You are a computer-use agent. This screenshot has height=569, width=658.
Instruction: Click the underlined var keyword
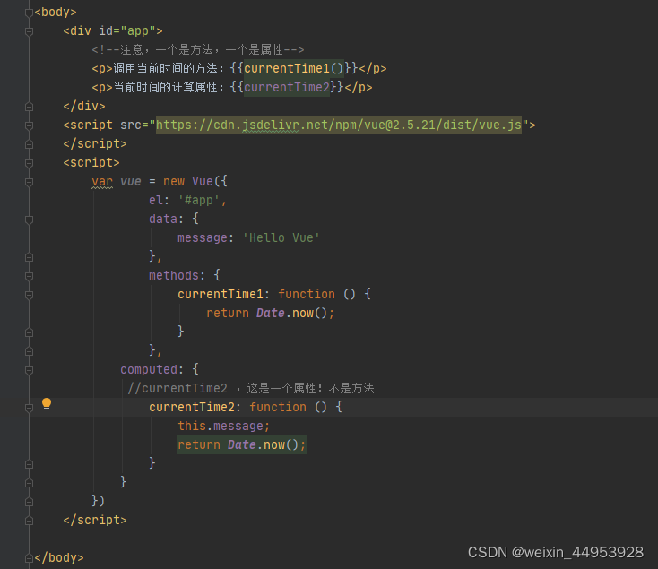click(102, 182)
